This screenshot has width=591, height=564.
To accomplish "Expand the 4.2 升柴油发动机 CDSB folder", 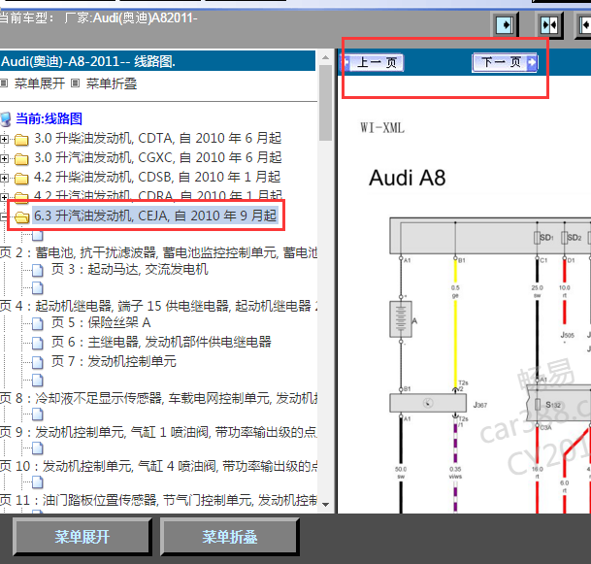I will coord(4,178).
